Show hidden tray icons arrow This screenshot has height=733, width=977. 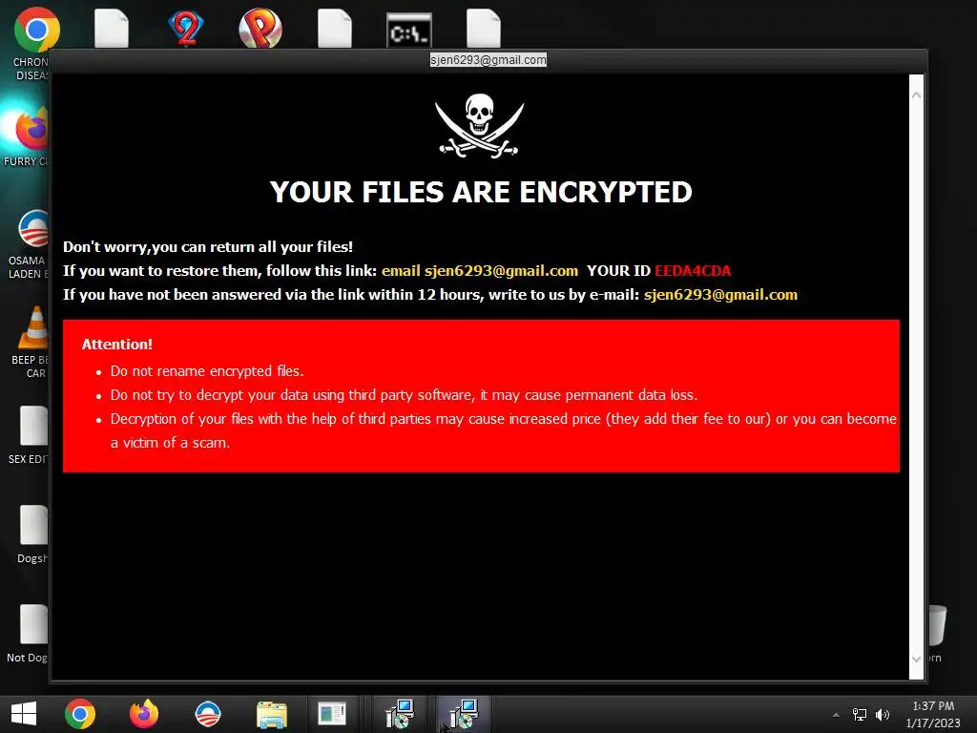836,715
